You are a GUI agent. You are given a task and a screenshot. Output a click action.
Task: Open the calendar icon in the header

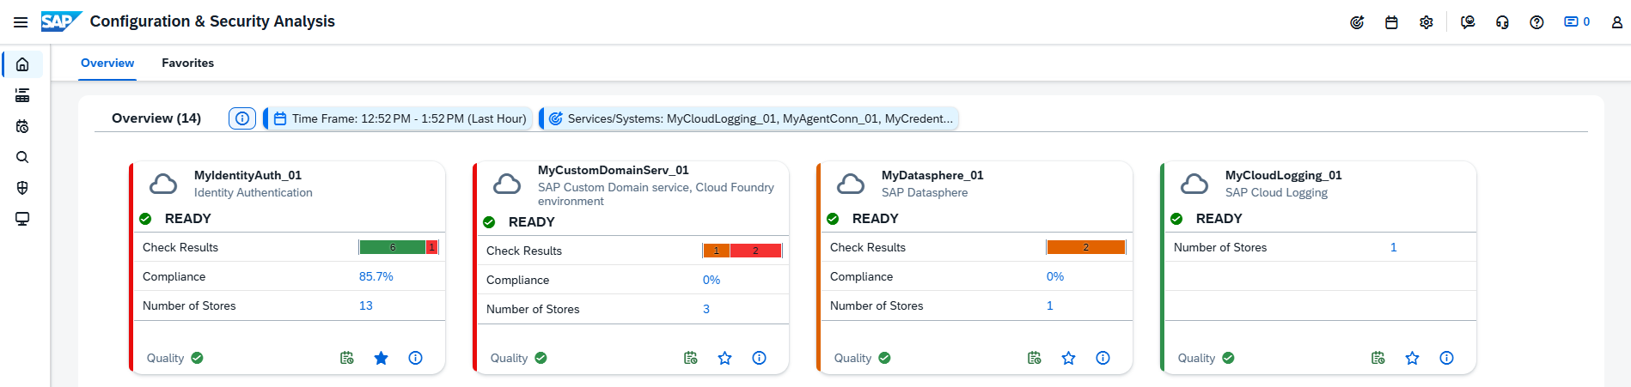pos(1391,22)
